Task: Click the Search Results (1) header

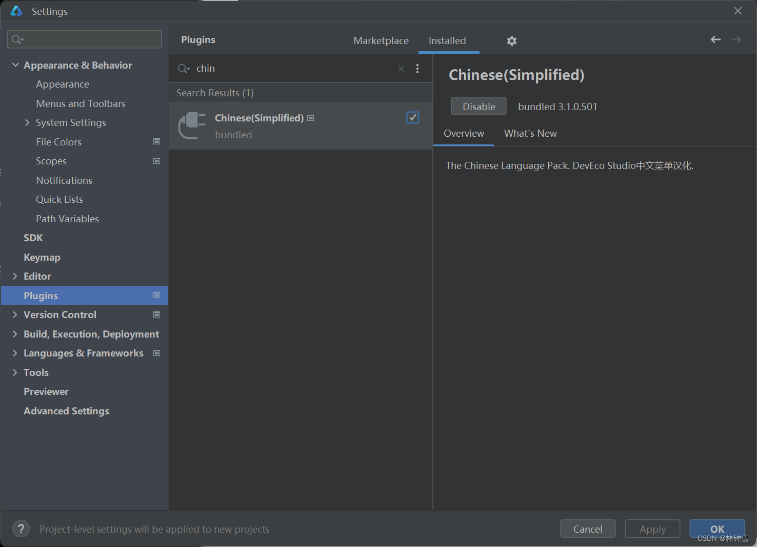Action: [215, 93]
